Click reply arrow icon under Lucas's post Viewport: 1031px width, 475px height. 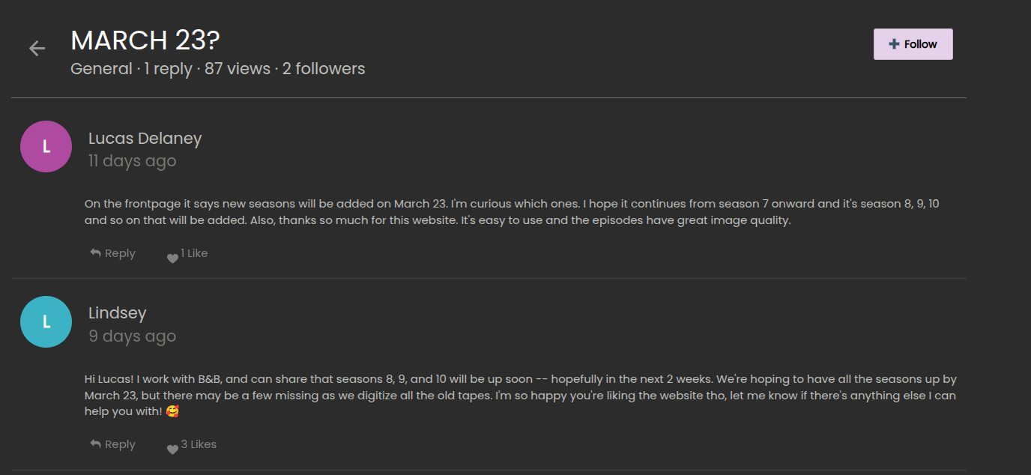click(x=95, y=253)
